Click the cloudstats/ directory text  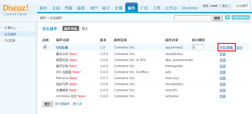174,54
